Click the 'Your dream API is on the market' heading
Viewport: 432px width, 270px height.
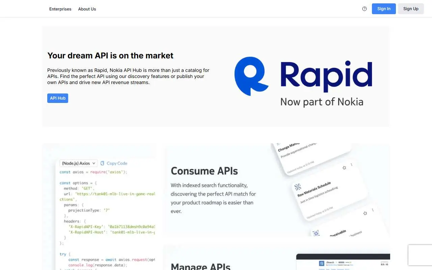click(110, 56)
